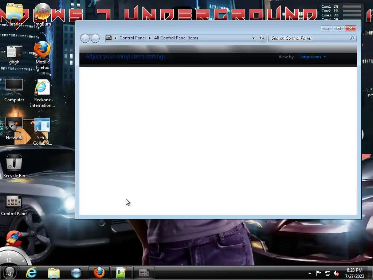Viewport: 373px width, 280px height.
Task: Click the search magnifier icon
Action: click(x=352, y=38)
